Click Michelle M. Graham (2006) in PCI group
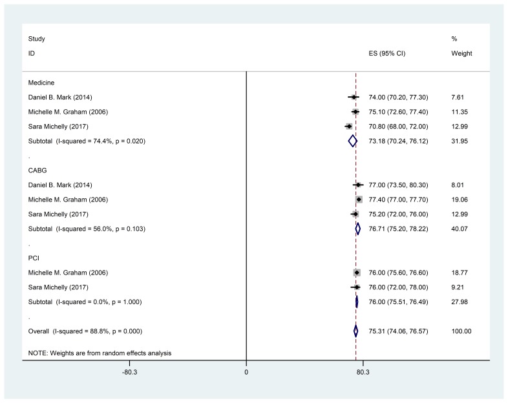508x403 pixels. click(68, 273)
